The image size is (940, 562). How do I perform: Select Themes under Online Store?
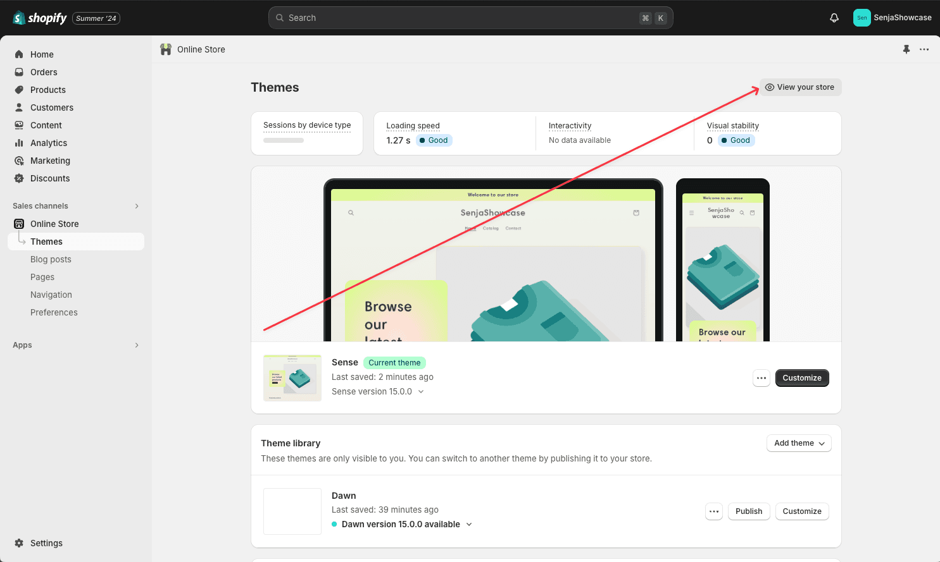pos(76,241)
